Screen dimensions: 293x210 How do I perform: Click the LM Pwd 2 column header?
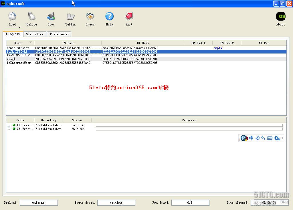click(x=227, y=43)
